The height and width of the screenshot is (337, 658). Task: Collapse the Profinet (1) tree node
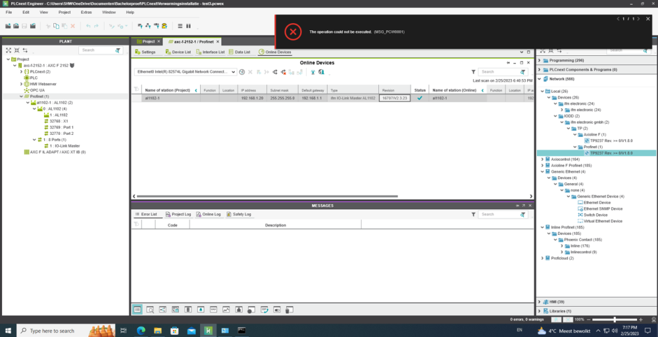[21, 97]
